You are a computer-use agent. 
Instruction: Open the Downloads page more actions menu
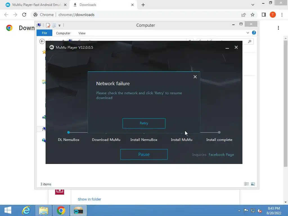tap(278, 28)
